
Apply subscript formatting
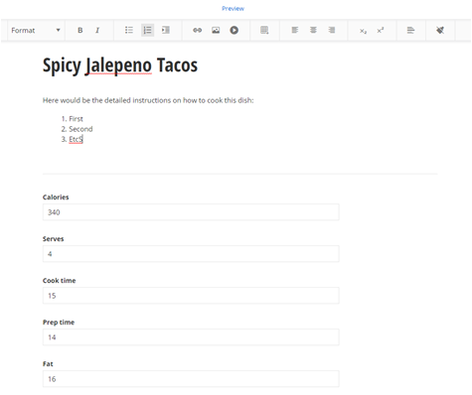(x=363, y=31)
